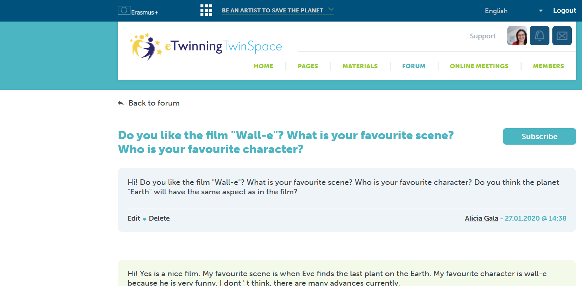This screenshot has width=582, height=286.
Task: View the Members page
Action: coord(548,66)
